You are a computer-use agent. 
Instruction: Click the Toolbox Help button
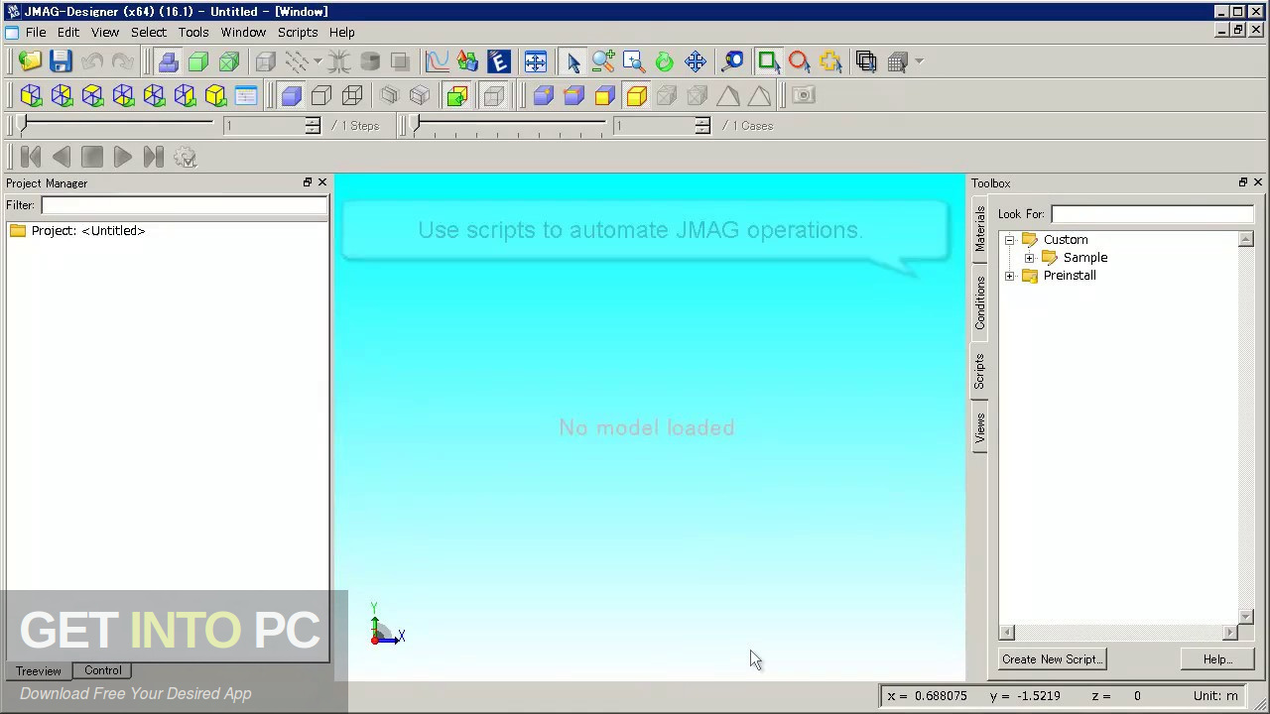click(x=1217, y=659)
